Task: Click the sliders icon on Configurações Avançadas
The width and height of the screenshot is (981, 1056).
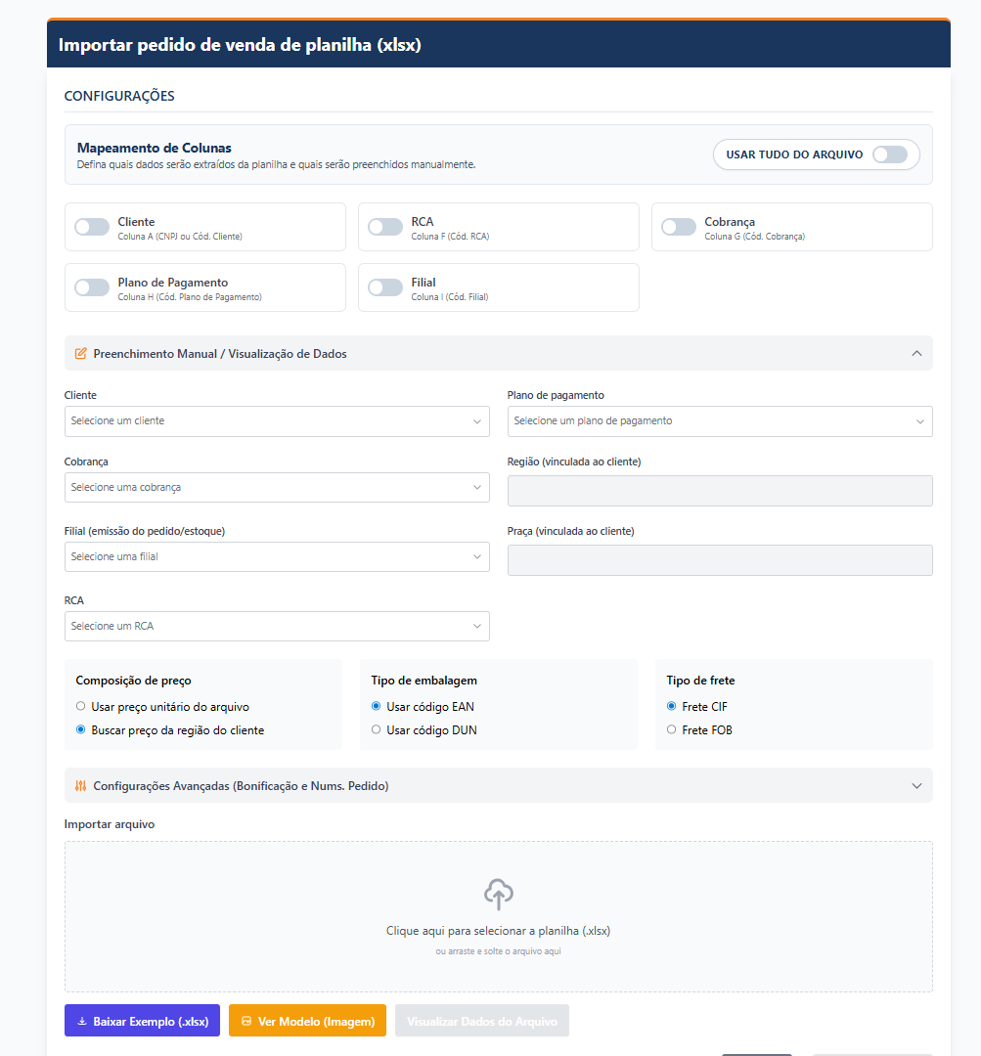Action: 80,785
